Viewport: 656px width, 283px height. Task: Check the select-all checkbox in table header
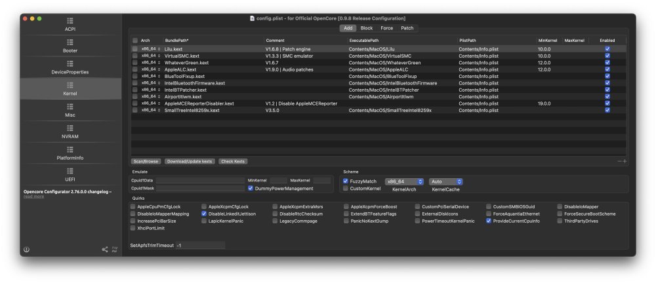(135, 41)
